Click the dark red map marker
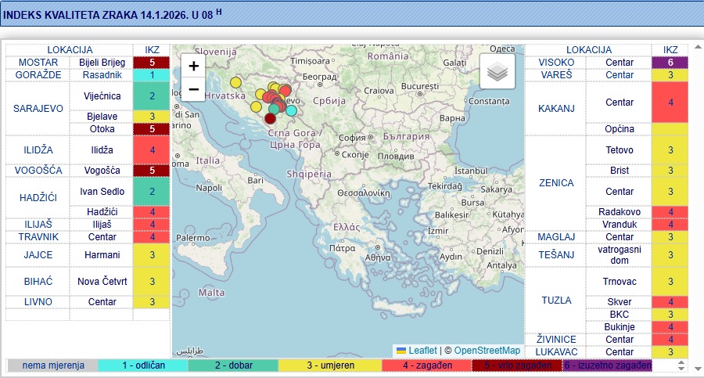This screenshot has width=704, height=378. pyautogui.click(x=271, y=119)
